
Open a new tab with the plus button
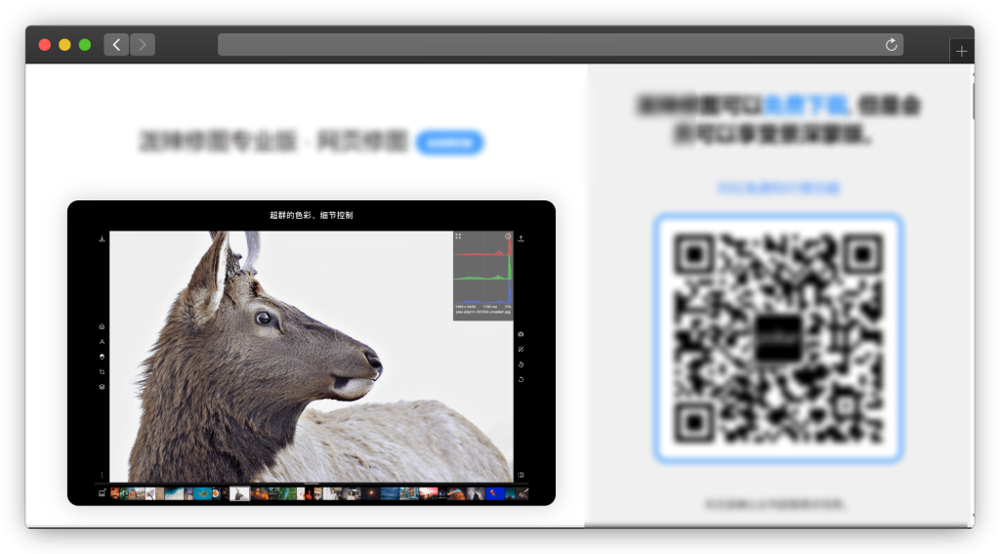point(961,51)
